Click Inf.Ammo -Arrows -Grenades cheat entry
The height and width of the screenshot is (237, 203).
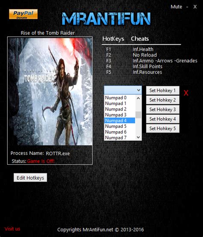pos(165,61)
